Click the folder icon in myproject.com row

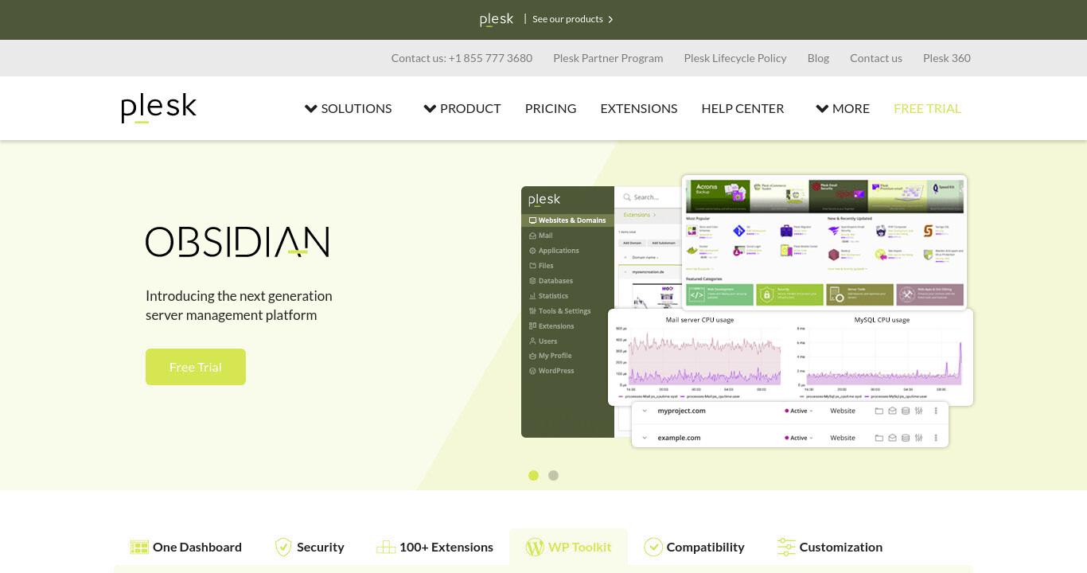[x=879, y=411]
